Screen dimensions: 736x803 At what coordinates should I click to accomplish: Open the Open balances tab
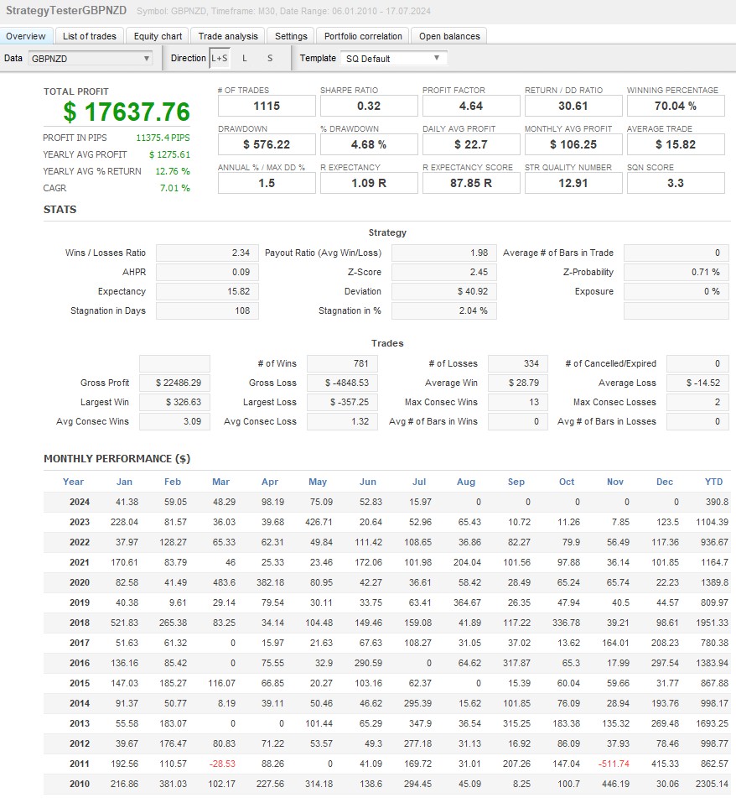(449, 36)
